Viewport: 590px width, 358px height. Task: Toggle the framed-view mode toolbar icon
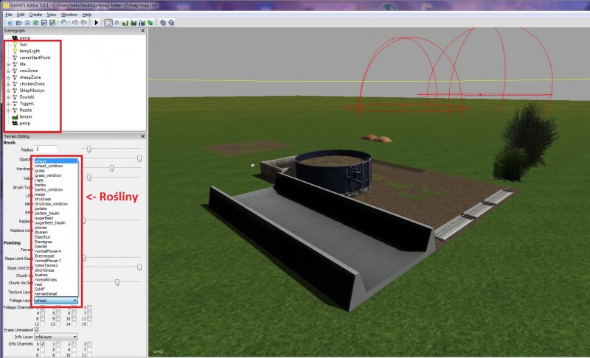[x=108, y=23]
